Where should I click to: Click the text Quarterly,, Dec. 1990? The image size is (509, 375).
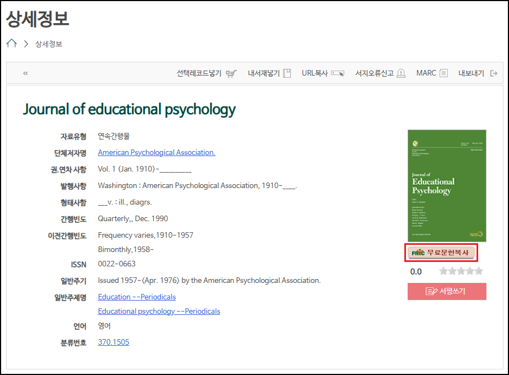133,218
